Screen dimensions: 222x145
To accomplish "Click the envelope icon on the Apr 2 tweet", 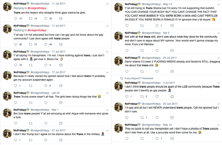I will coord(171,50).
